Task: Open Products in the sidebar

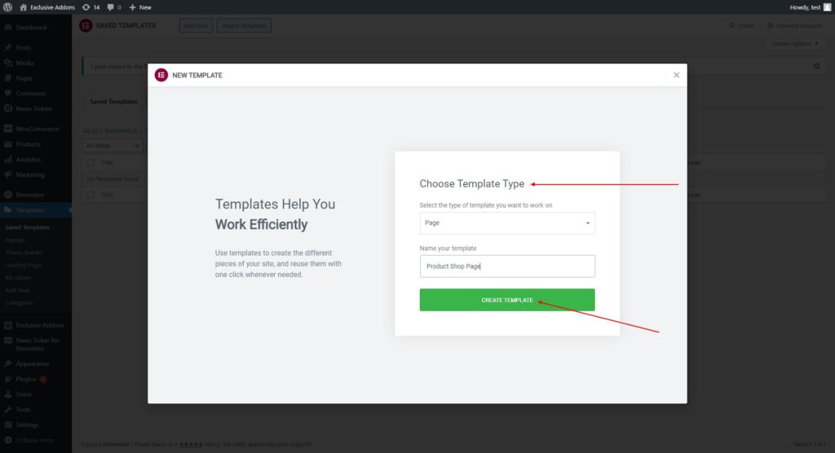Action: pyautogui.click(x=28, y=144)
